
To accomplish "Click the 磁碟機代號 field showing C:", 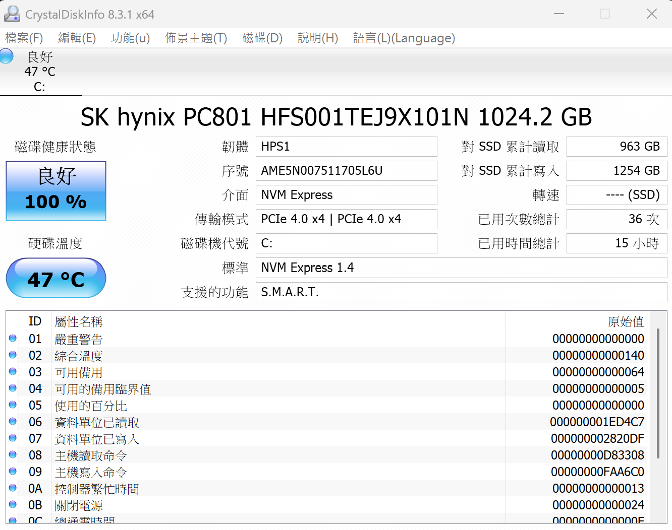I will pos(347,243).
